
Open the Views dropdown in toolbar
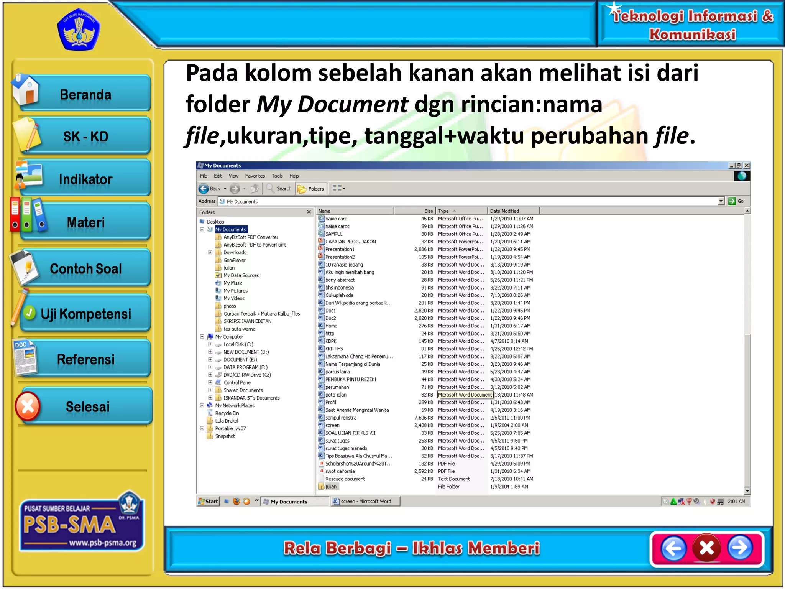339,188
